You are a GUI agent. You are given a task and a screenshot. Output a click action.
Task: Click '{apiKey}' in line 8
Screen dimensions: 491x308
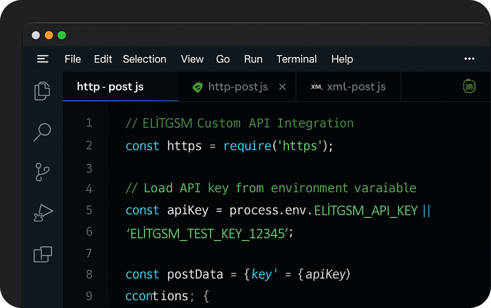[324, 274]
